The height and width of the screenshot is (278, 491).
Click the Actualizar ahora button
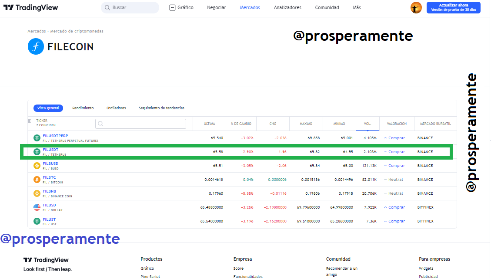[x=454, y=7]
